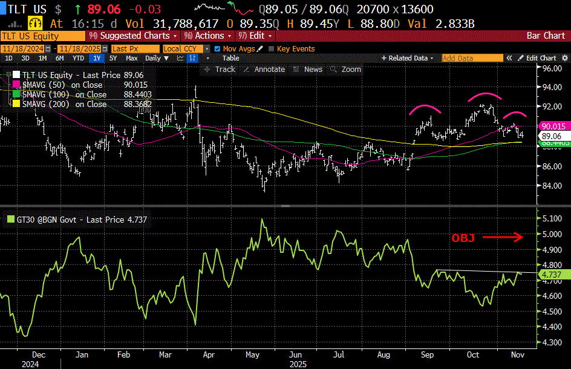This screenshot has width=571, height=369.
Task: Select the Zoom magnifier tool
Action: [345, 69]
